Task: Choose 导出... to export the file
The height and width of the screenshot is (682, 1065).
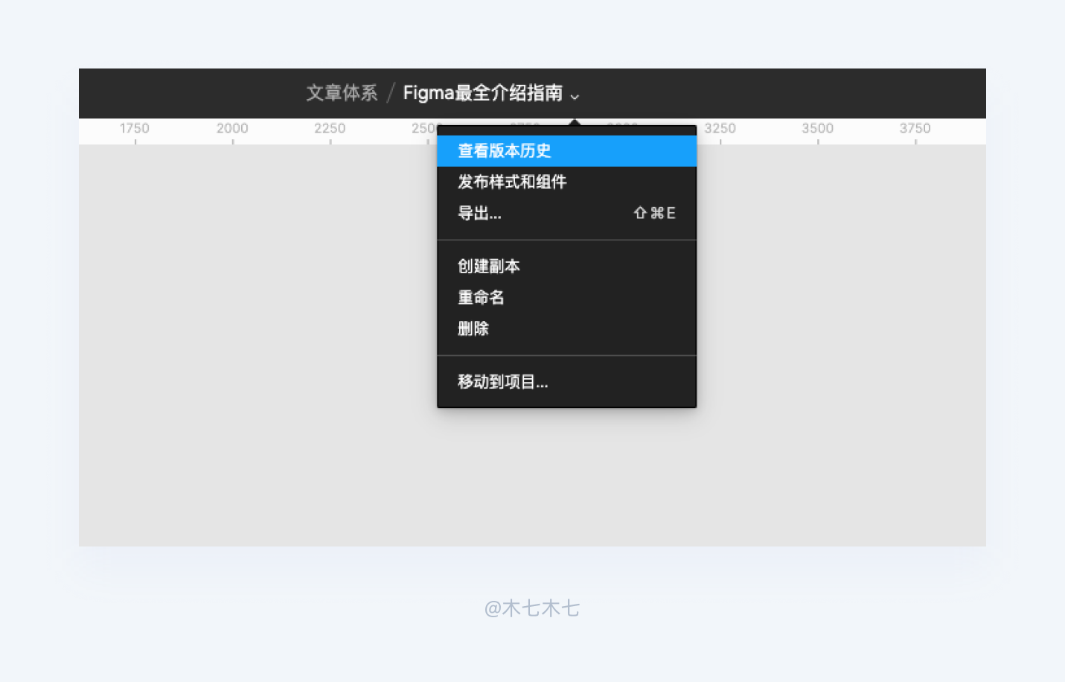Action: pos(479,212)
